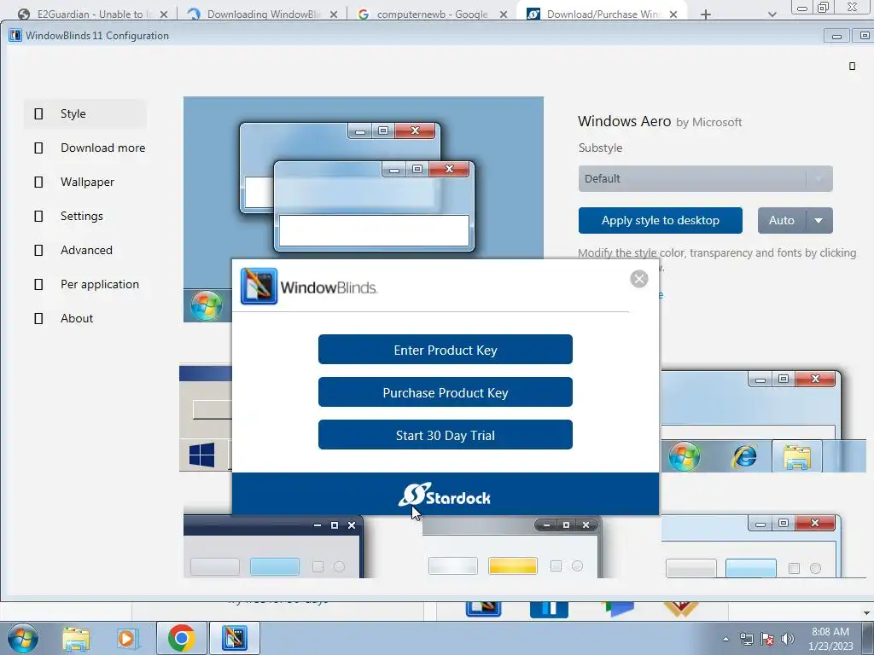Image resolution: width=874 pixels, height=655 pixels.
Task: Switch to E2Guardian browser tab
Action: point(92,14)
